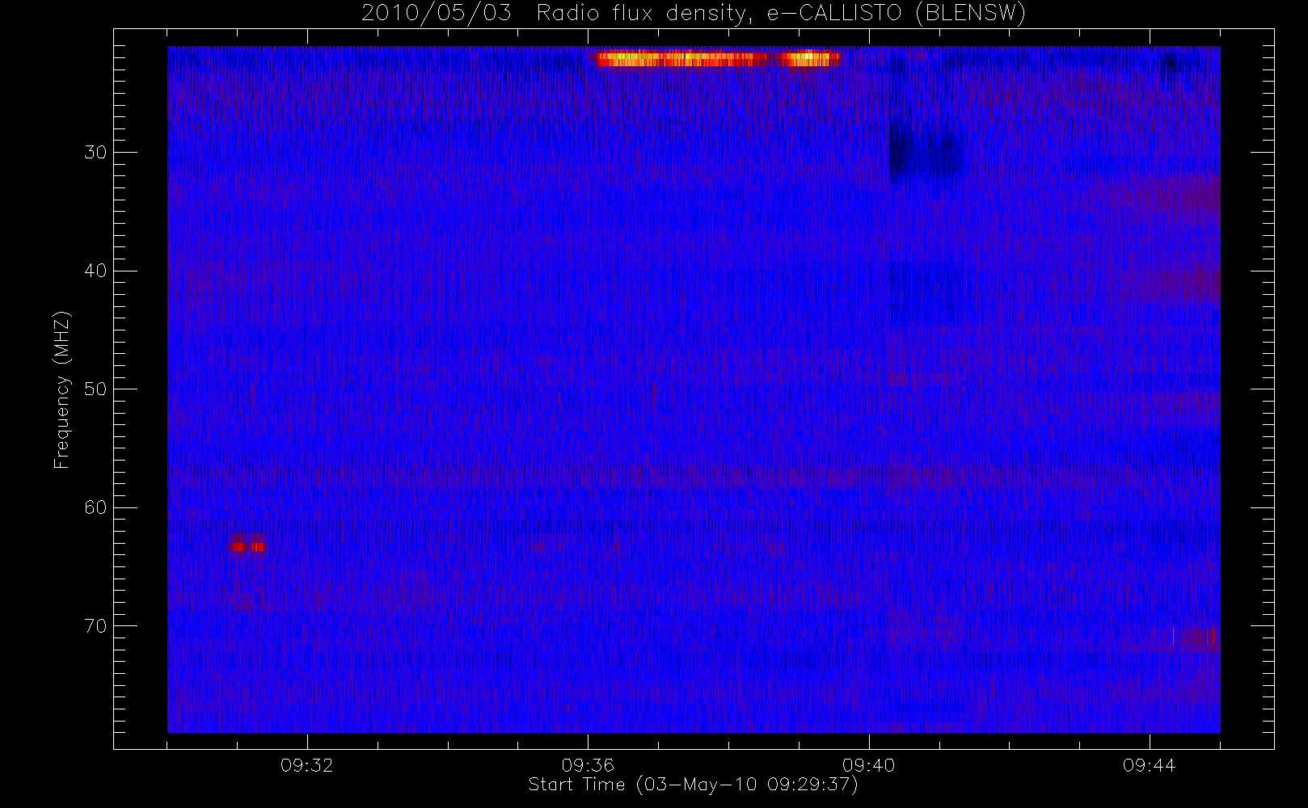Click the small red burst near 63 MHz
This screenshot has height=808, width=1308.
247,546
